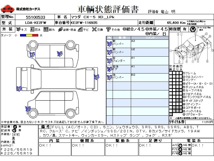Select the P/W OK indicator
The height and width of the screenshot is (161, 214).
pos(180,153)
